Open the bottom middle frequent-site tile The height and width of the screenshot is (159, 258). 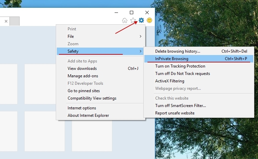coord(44,131)
